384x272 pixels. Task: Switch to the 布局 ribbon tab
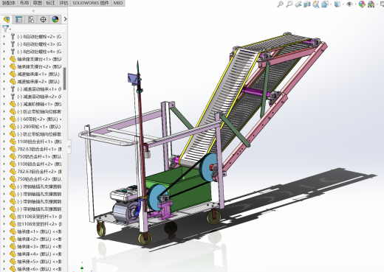coord(24,3)
